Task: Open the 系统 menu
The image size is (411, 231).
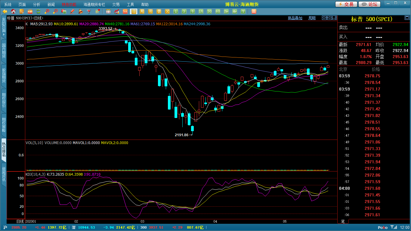Action: [8, 5]
